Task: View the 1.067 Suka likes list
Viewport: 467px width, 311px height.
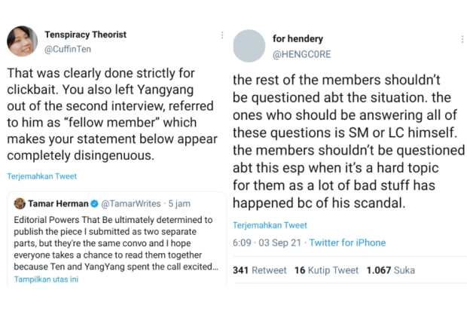Action: 390,270
